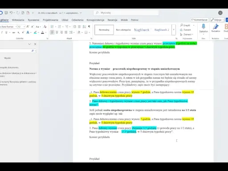This screenshot has width=228, height=171.
Task: Open the font size dropdown
Action: point(24,27)
